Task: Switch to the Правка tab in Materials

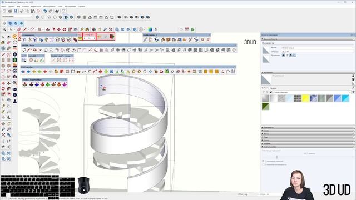Action: coord(273,88)
